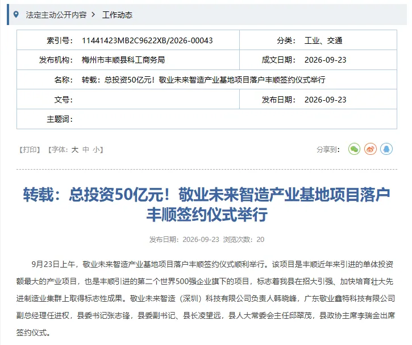The width and height of the screenshot is (412, 345).
Task: Click 主题词 label in table
Action: [x=59, y=119]
